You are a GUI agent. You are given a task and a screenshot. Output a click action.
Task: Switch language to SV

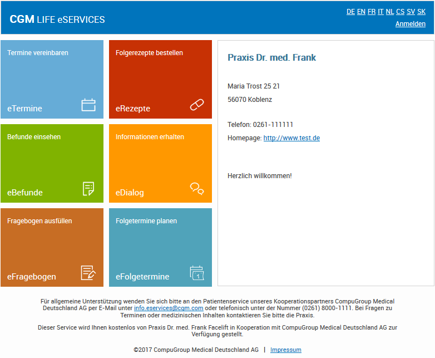pyautogui.click(x=411, y=12)
